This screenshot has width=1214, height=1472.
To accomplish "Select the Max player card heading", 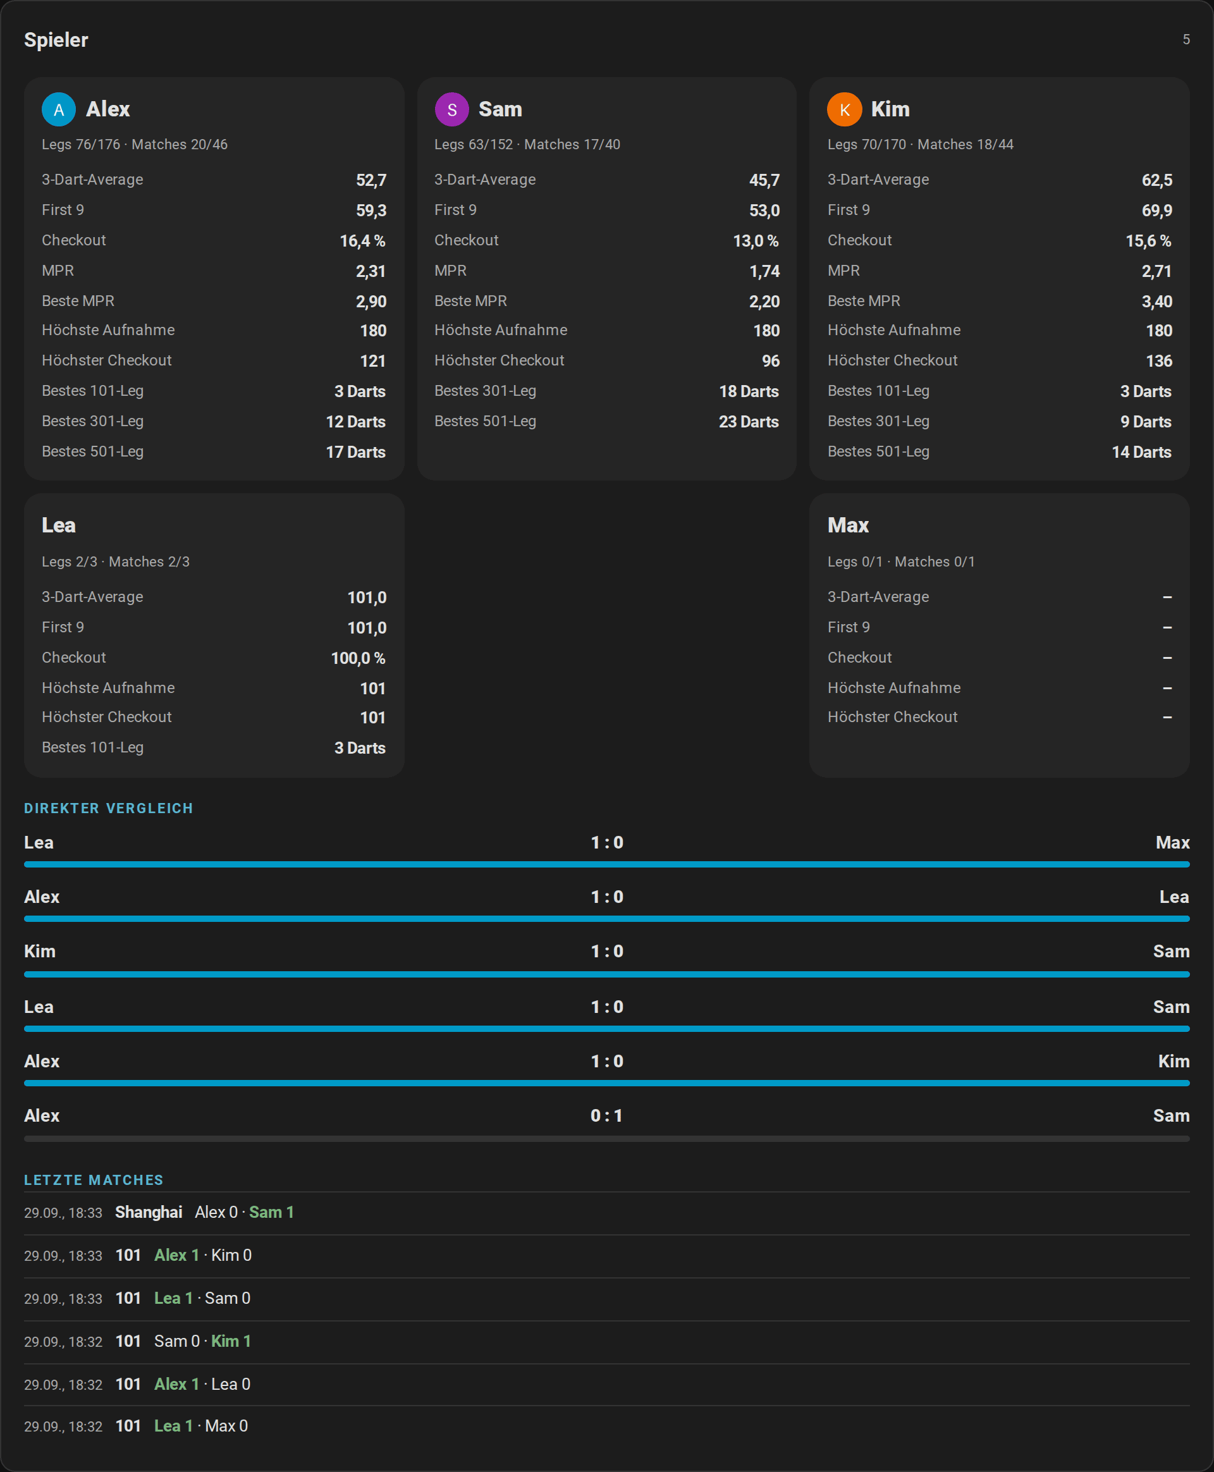I will point(847,525).
